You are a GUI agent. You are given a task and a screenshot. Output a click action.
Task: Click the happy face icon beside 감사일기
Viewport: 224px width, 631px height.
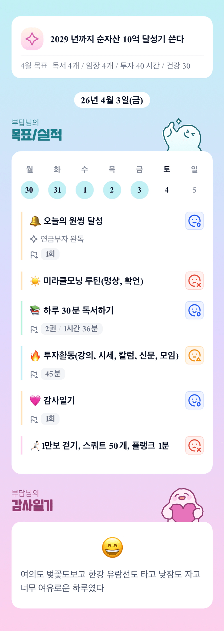(194, 400)
